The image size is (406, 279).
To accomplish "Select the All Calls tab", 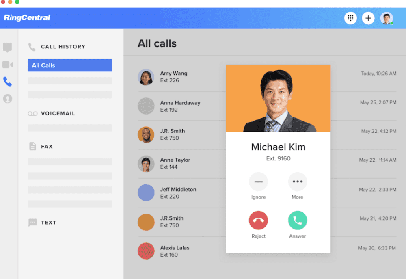I will click(x=70, y=65).
